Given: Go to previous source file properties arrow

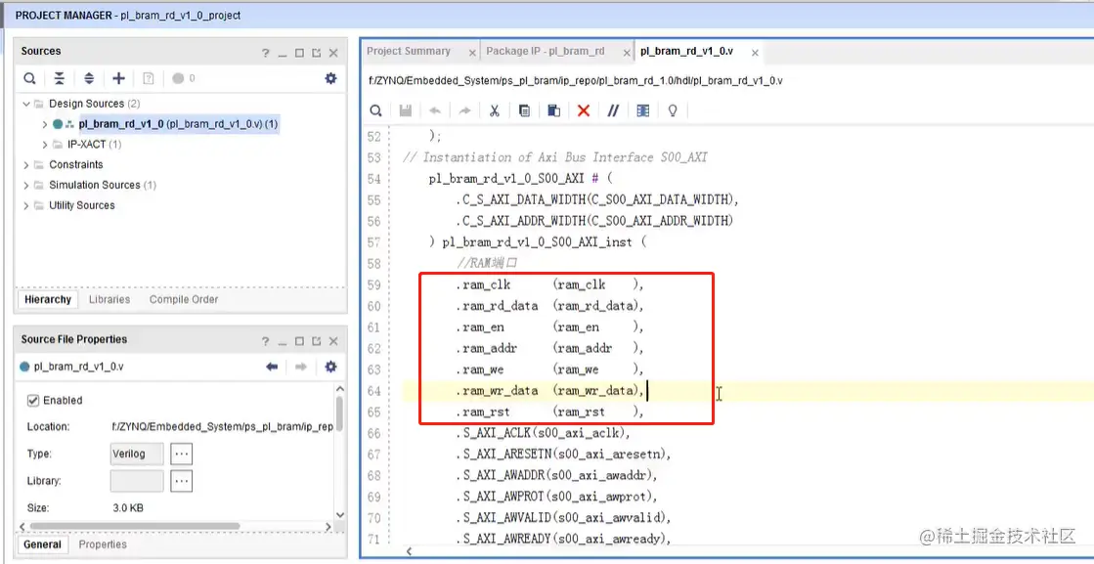Looking at the screenshot, I should coord(272,367).
